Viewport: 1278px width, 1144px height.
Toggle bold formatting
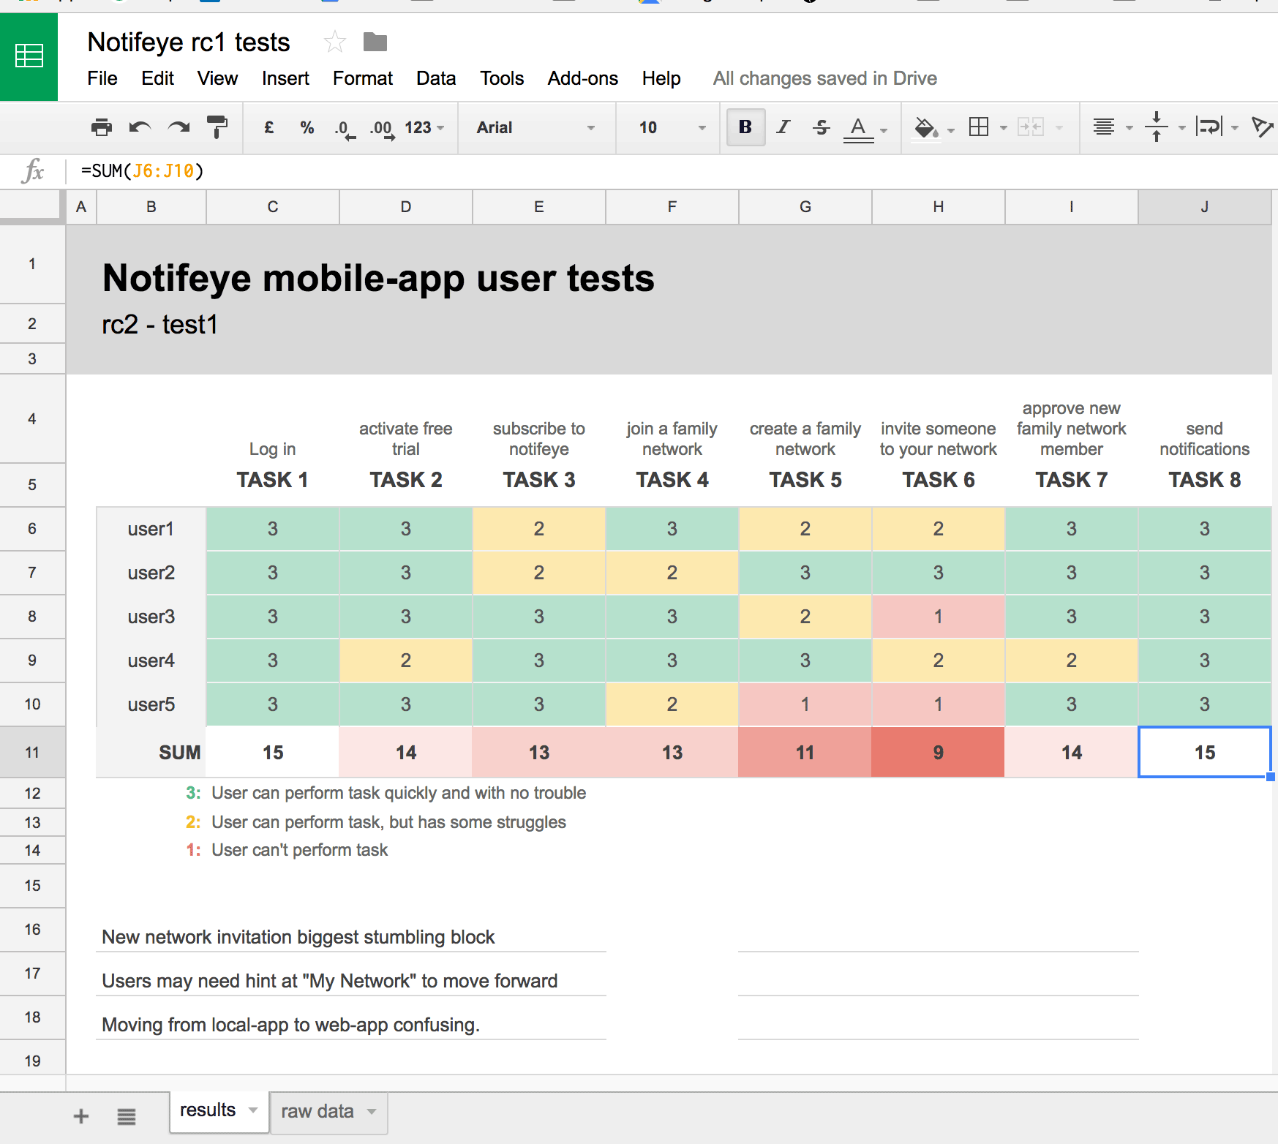click(x=745, y=127)
